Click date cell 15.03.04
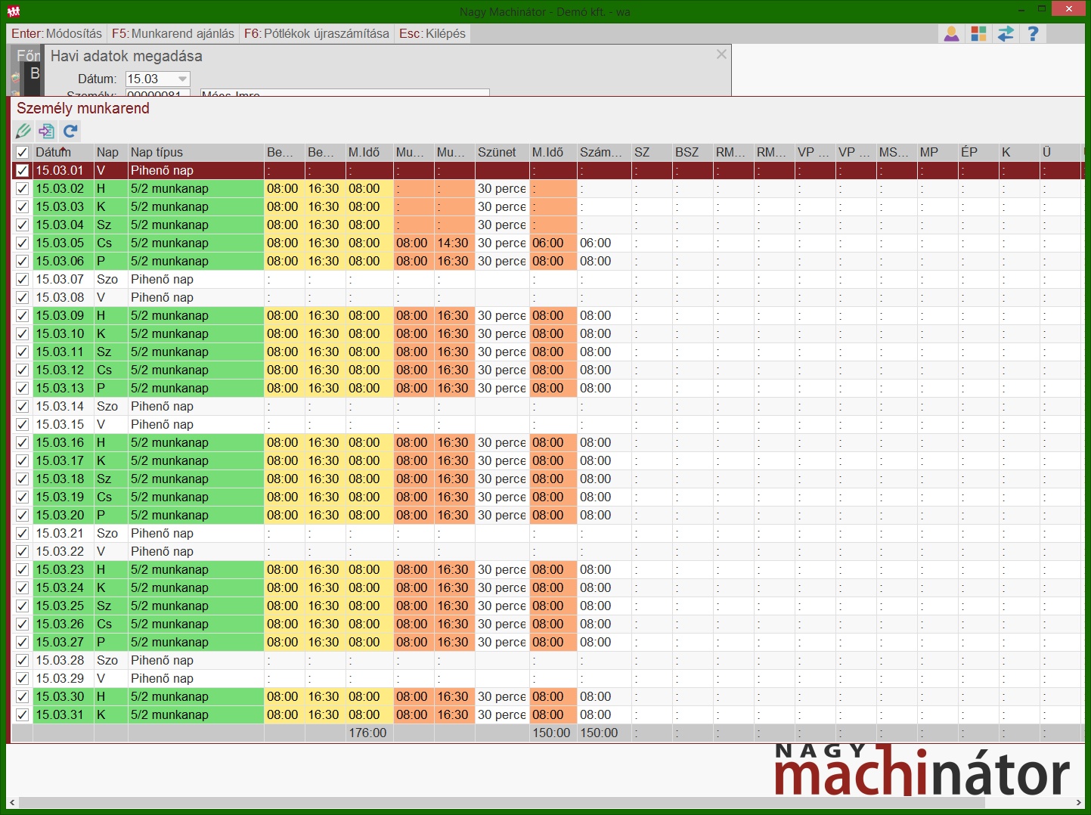Image resolution: width=1091 pixels, height=815 pixels. tap(64, 225)
